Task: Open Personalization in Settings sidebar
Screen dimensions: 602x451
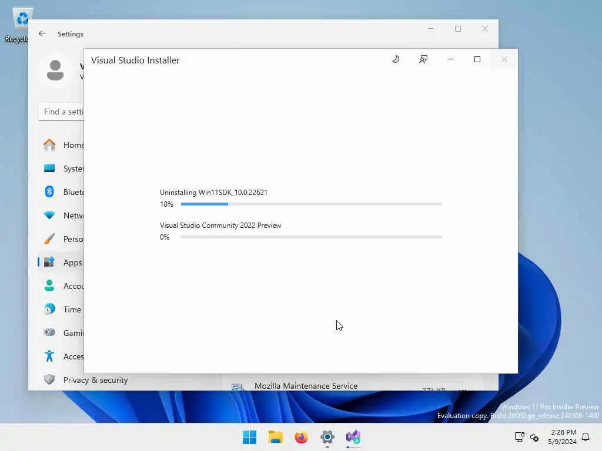Action: (x=61, y=240)
